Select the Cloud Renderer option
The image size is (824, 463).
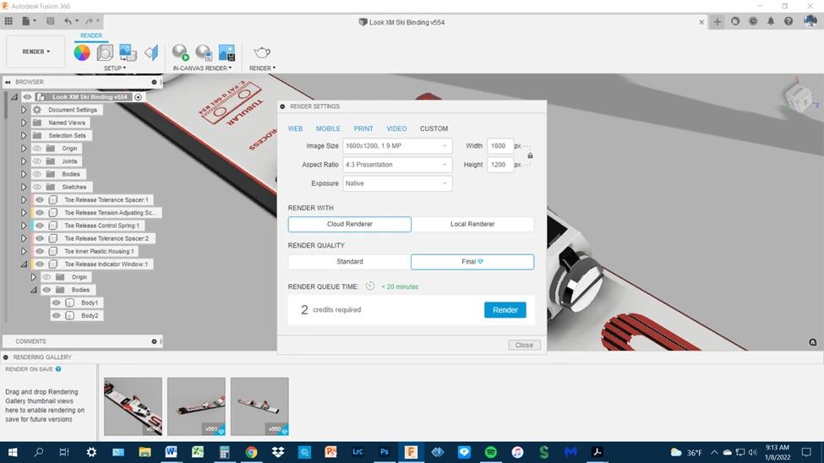pos(350,224)
